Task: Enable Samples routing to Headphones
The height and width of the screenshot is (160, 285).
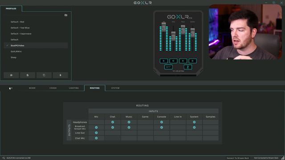Action: pyautogui.click(x=211, y=122)
